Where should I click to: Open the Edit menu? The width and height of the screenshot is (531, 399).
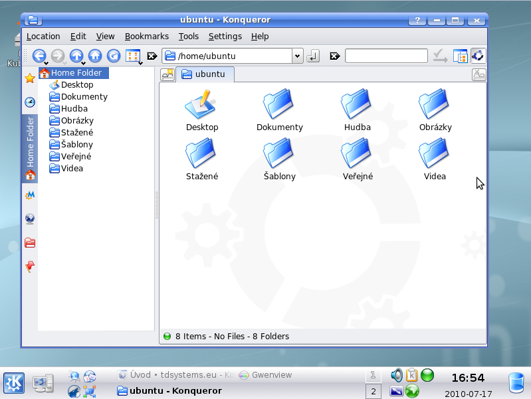click(x=78, y=37)
